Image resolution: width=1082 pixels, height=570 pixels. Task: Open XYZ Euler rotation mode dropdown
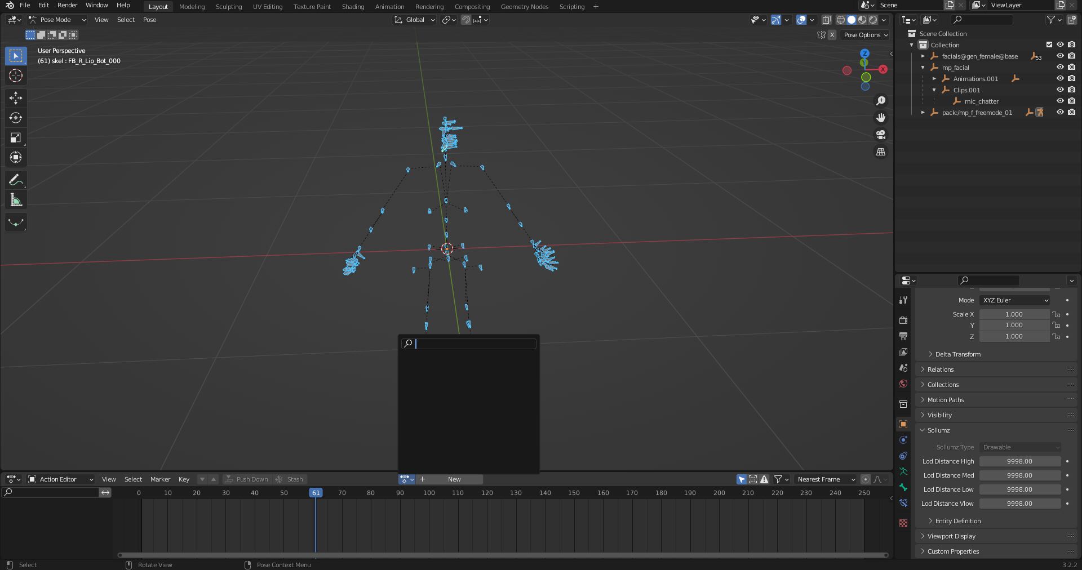[1015, 300]
